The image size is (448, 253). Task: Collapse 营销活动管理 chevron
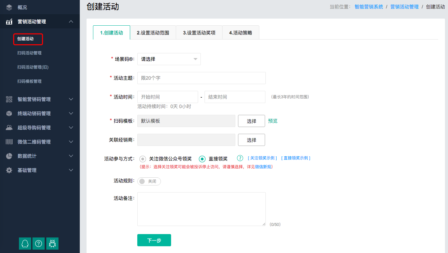coord(71,22)
